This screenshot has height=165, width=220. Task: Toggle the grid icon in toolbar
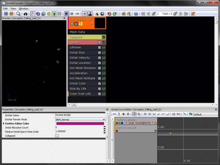[x=59, y=14]
